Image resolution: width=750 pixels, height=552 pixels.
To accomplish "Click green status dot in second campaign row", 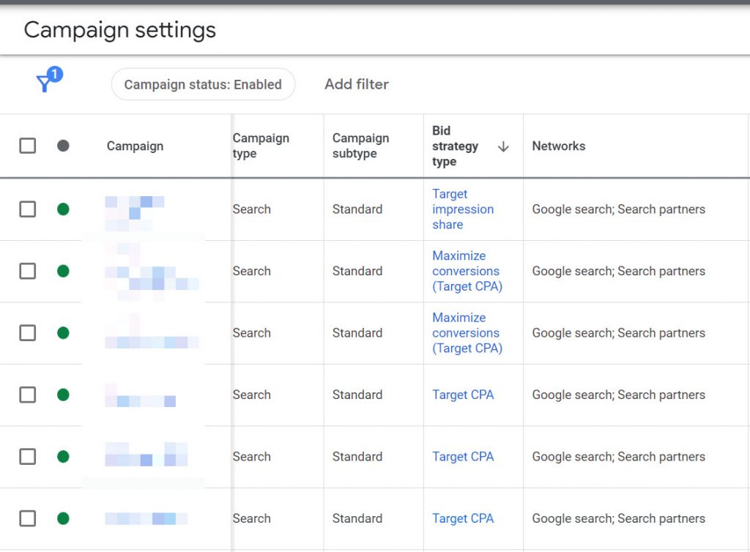I will (x=63, y=271).
